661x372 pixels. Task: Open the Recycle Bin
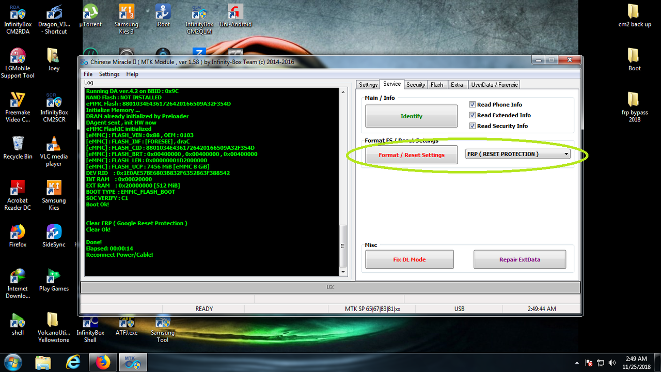point(18,147)
